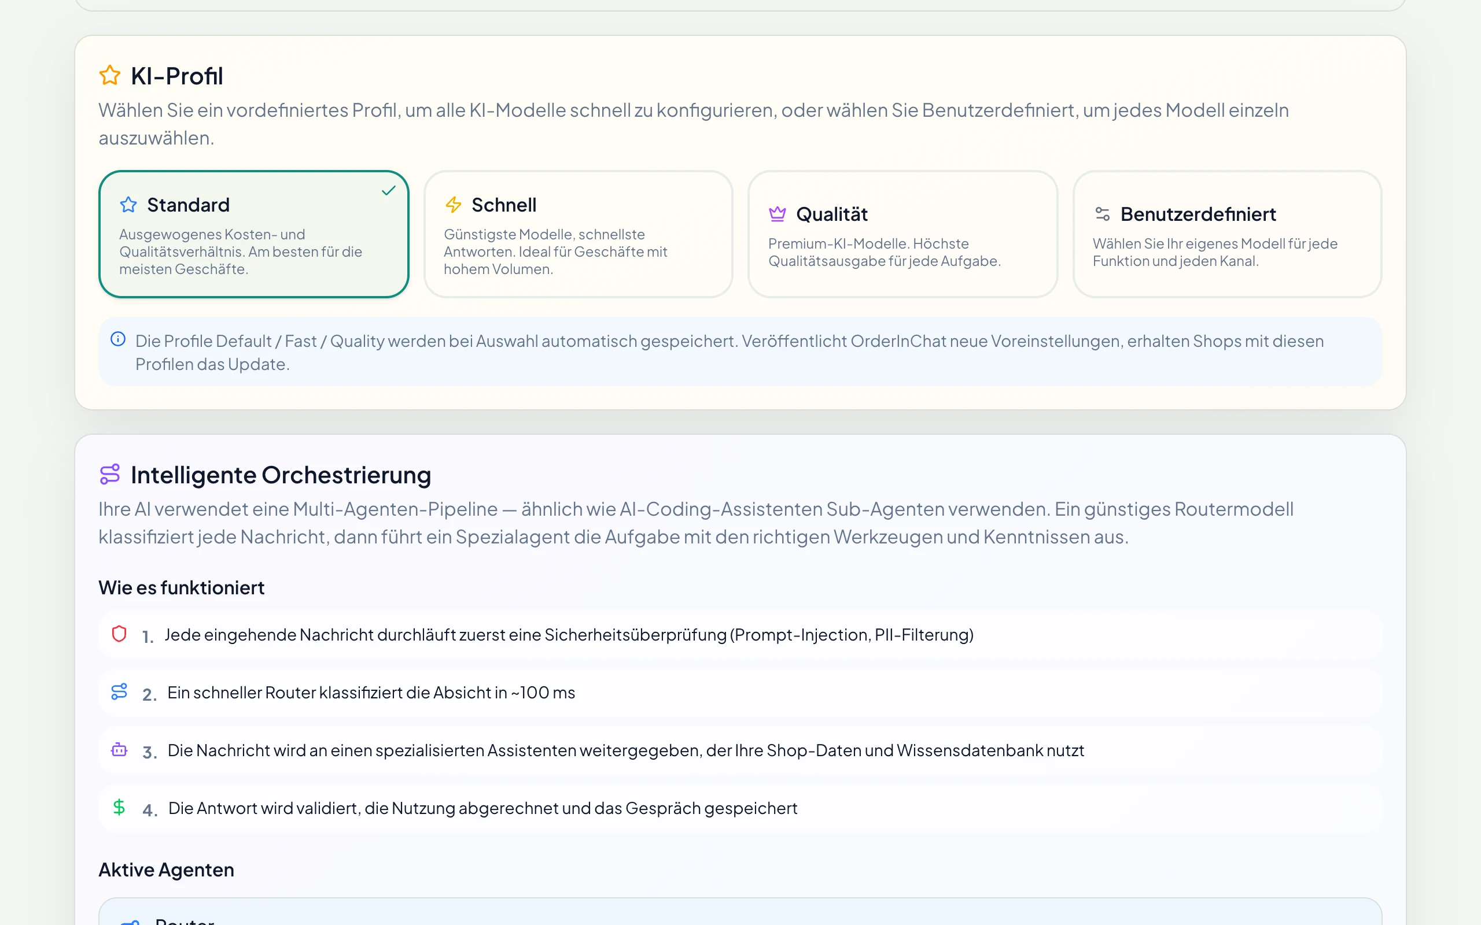Select the Standard AI profile card

coord(253,234)
